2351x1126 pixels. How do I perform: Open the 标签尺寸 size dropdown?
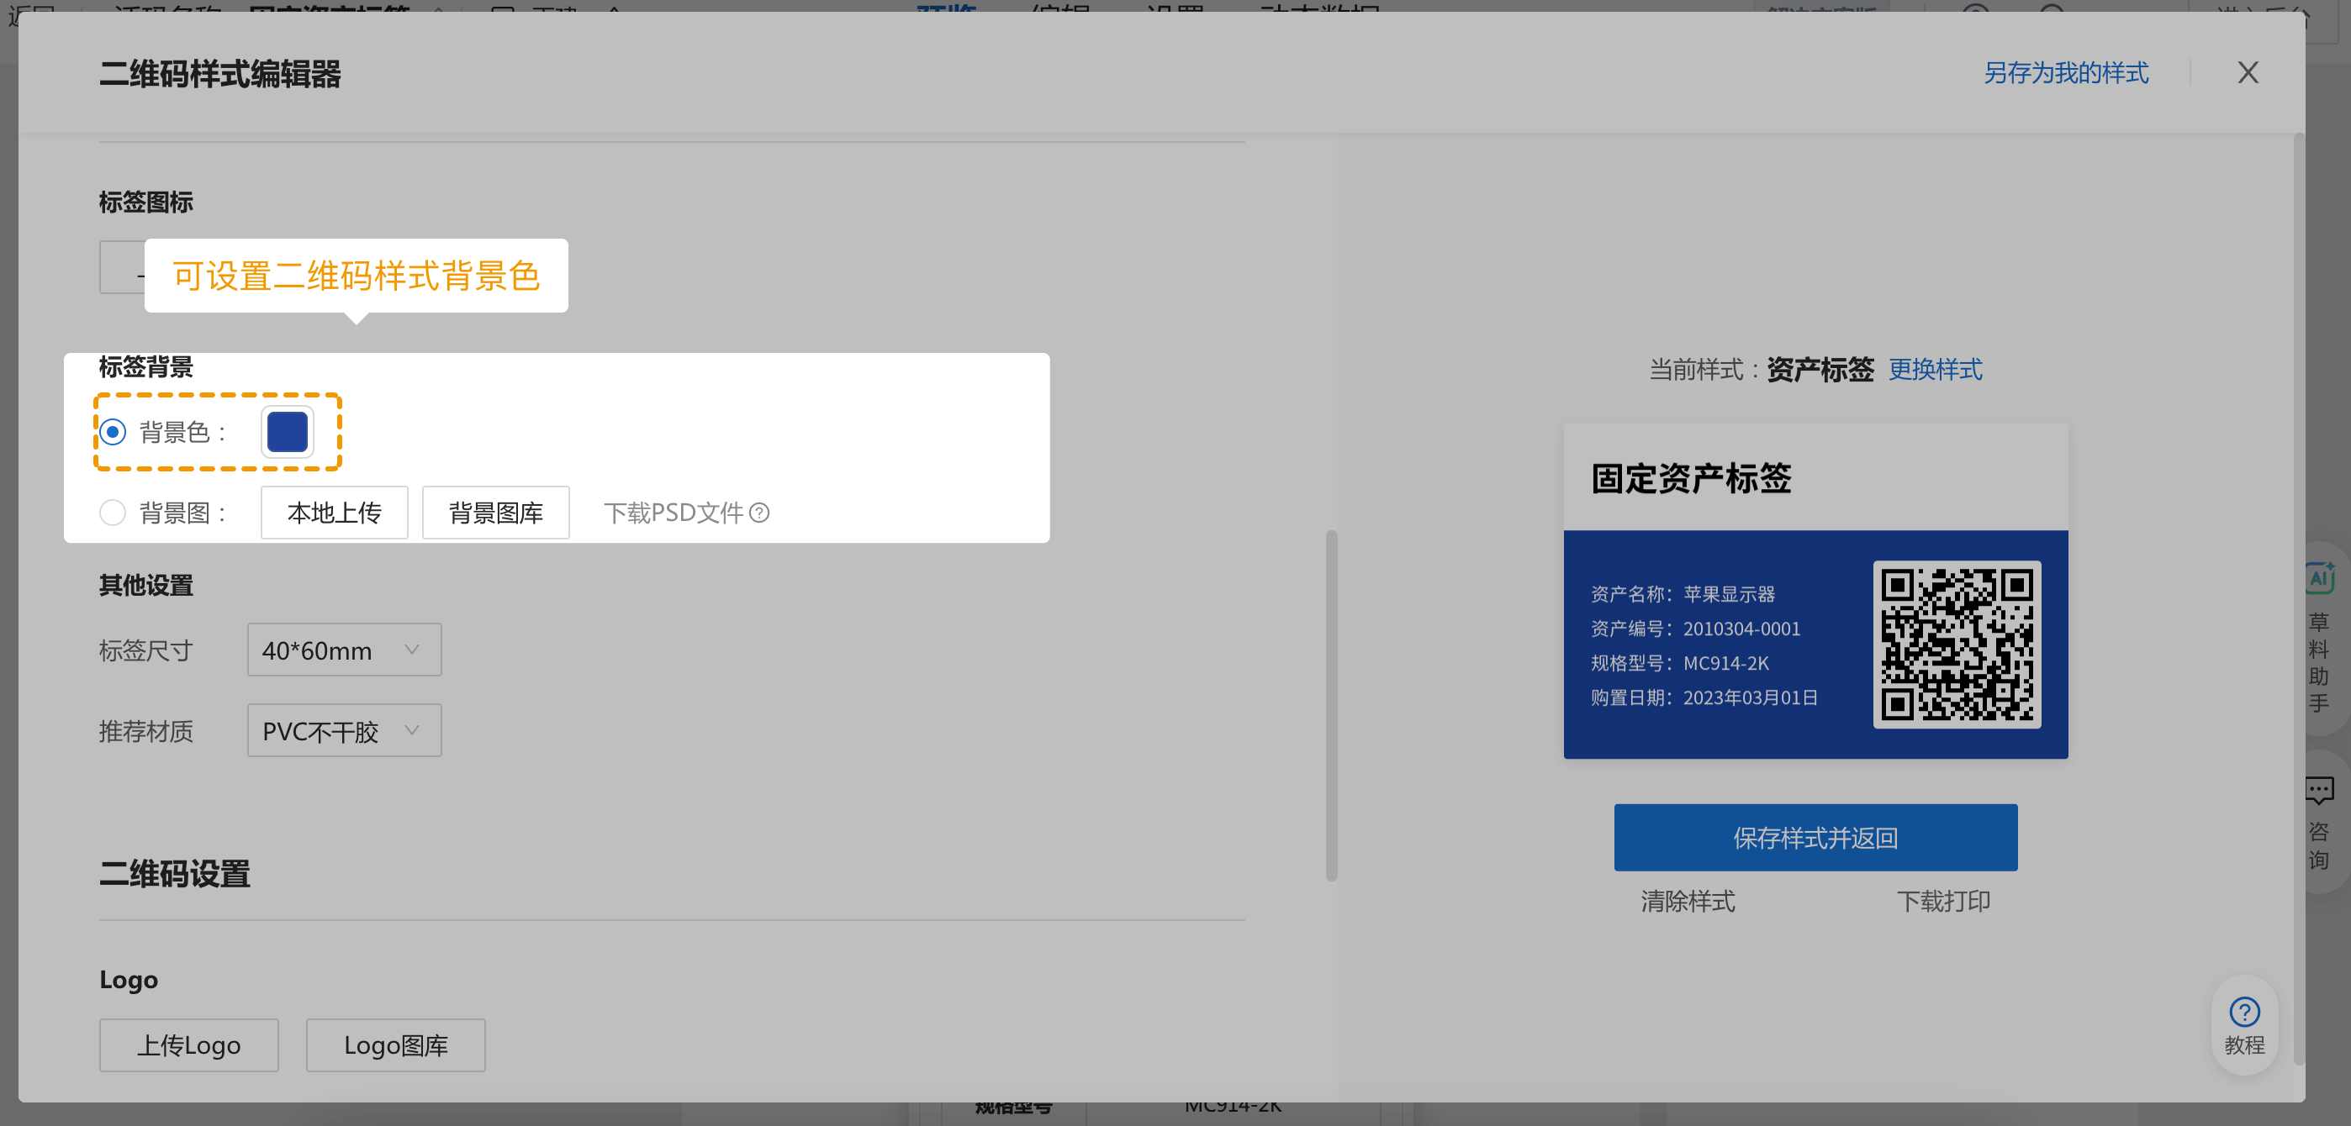point(343,650)
